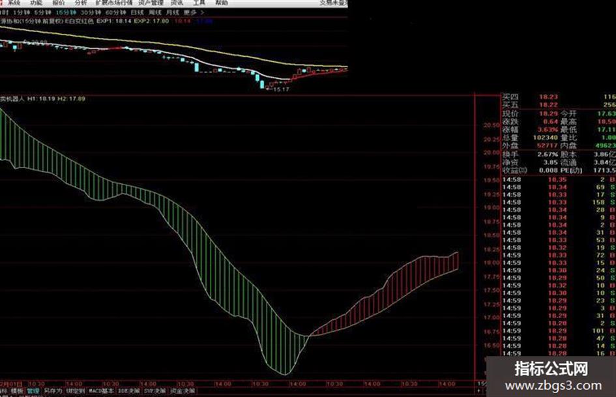Image resolution: width=616 pixels, height=397 pixels.
Task: Open the 分析 menu
Action: click(81, 3)
